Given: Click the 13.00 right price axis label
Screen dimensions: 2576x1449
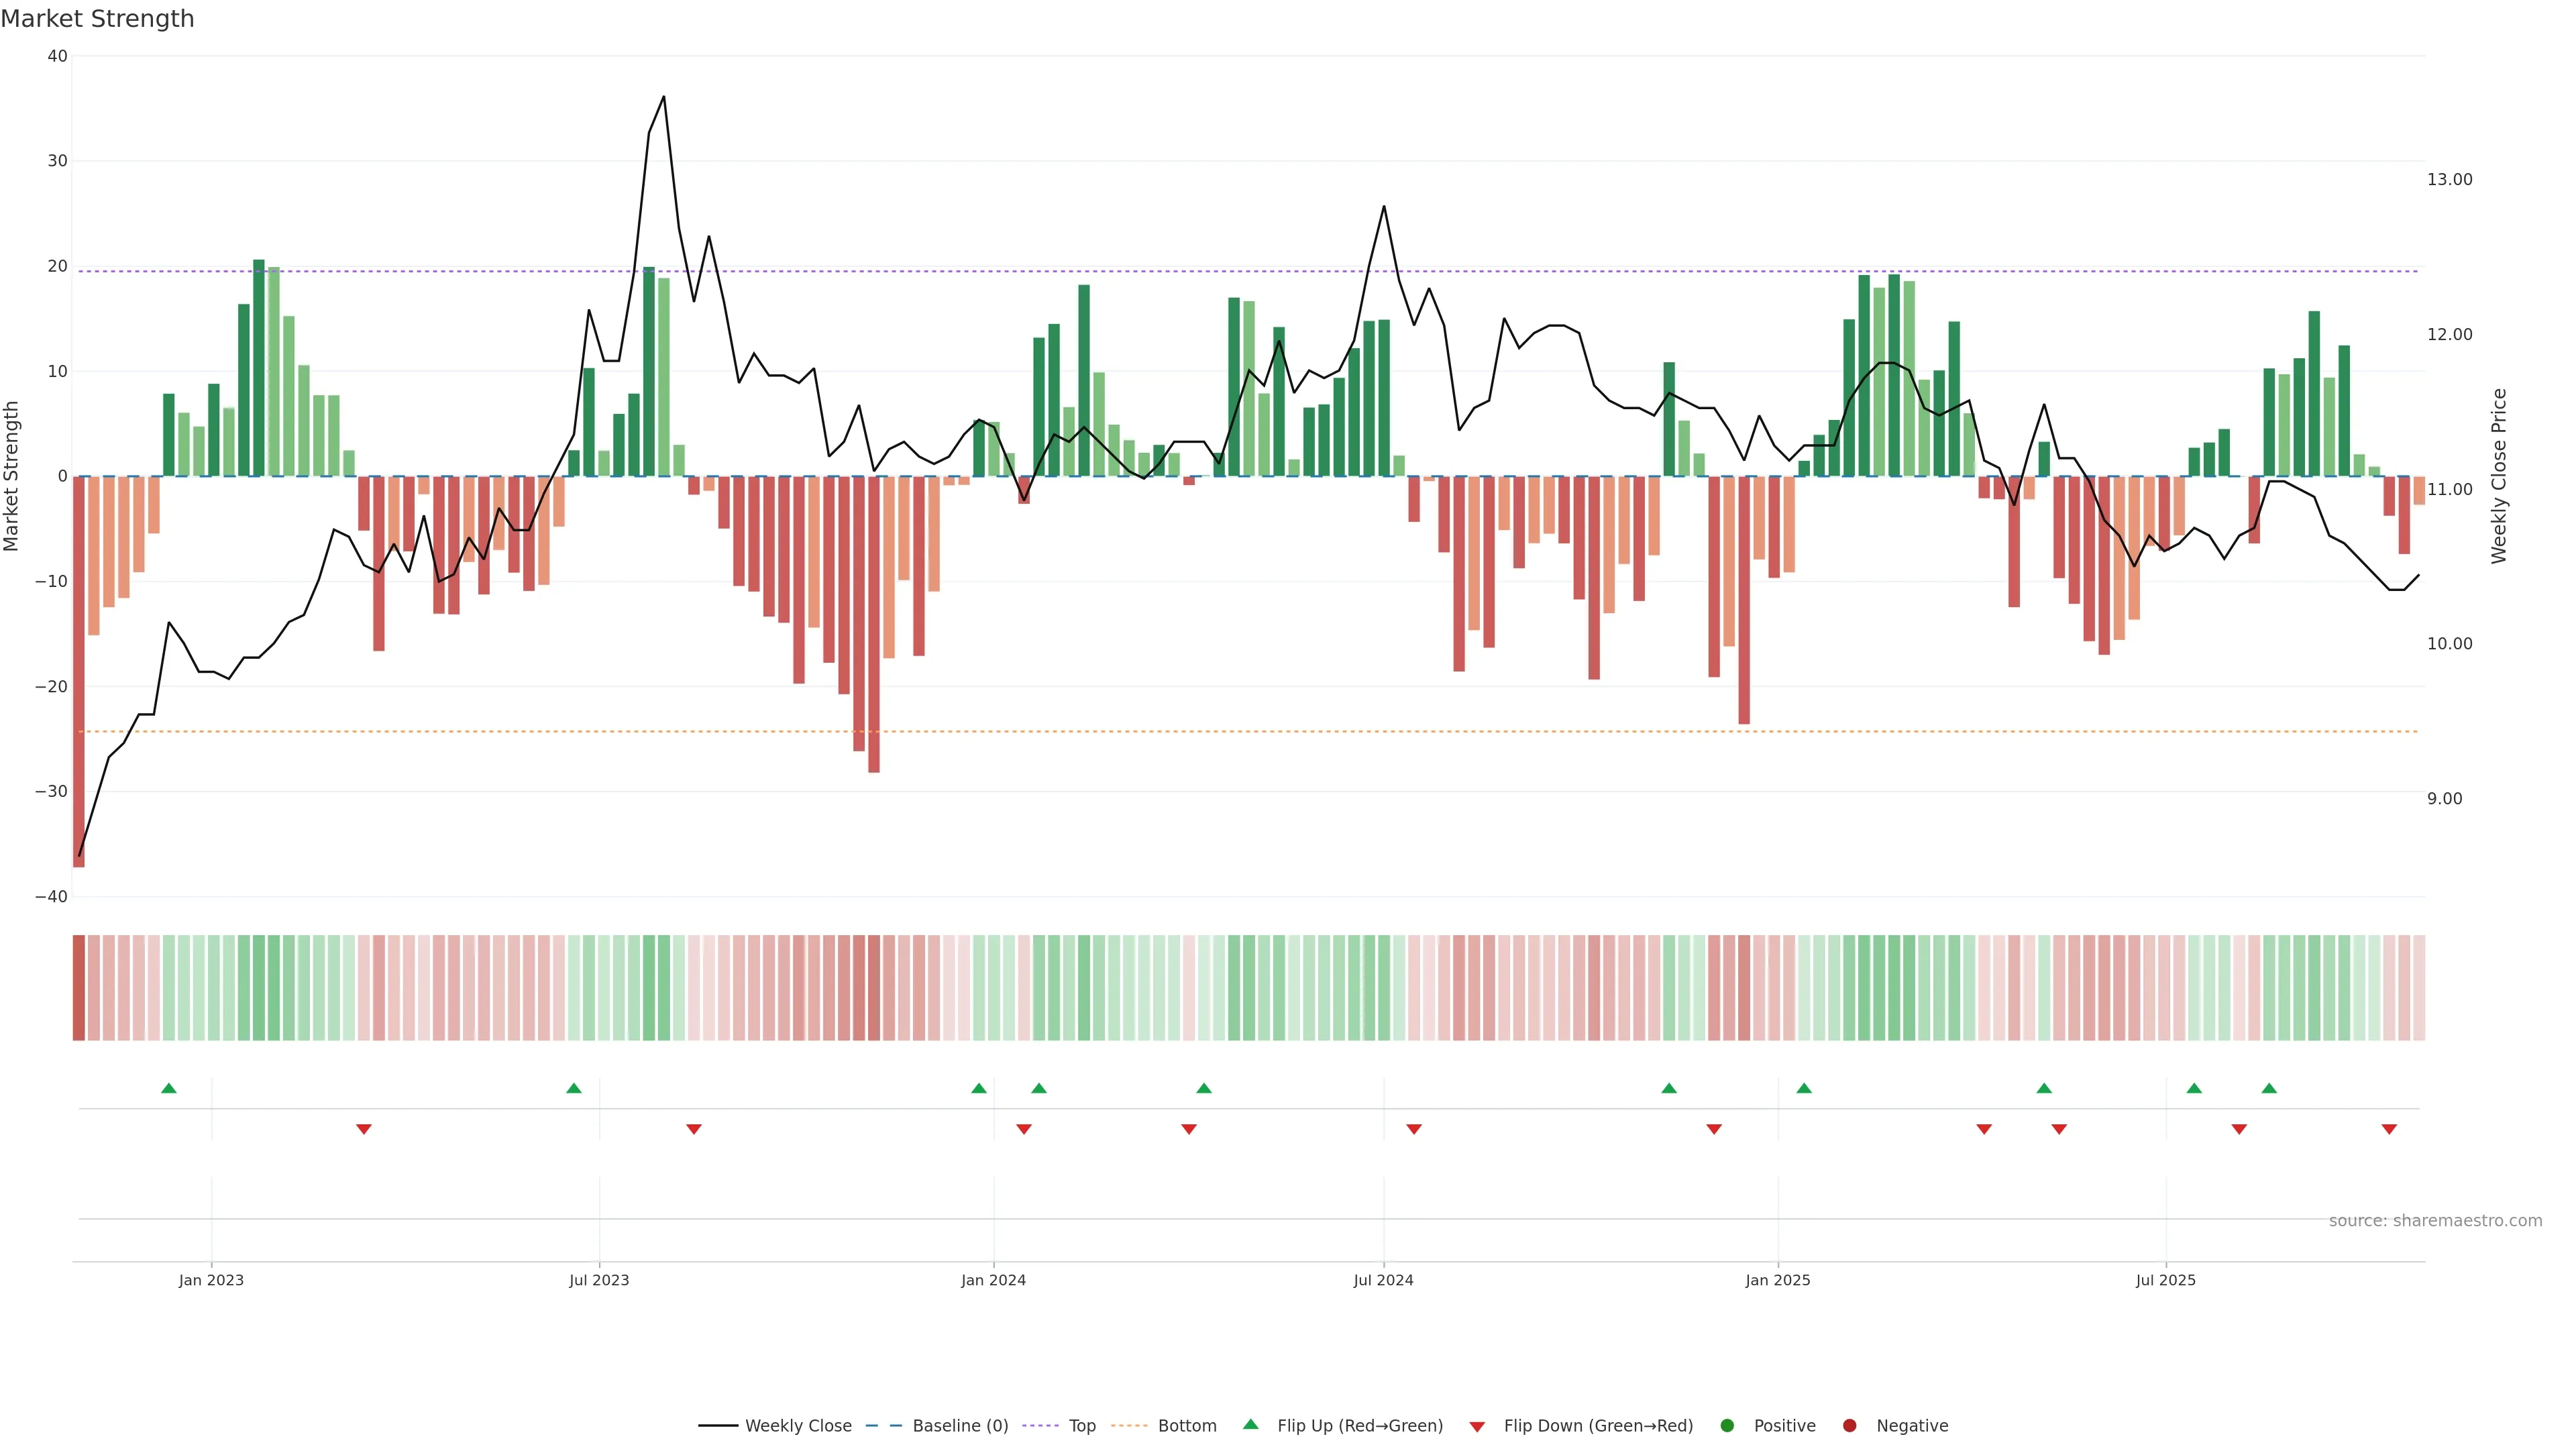Looking at the screenshot, I should (2449, 180).
